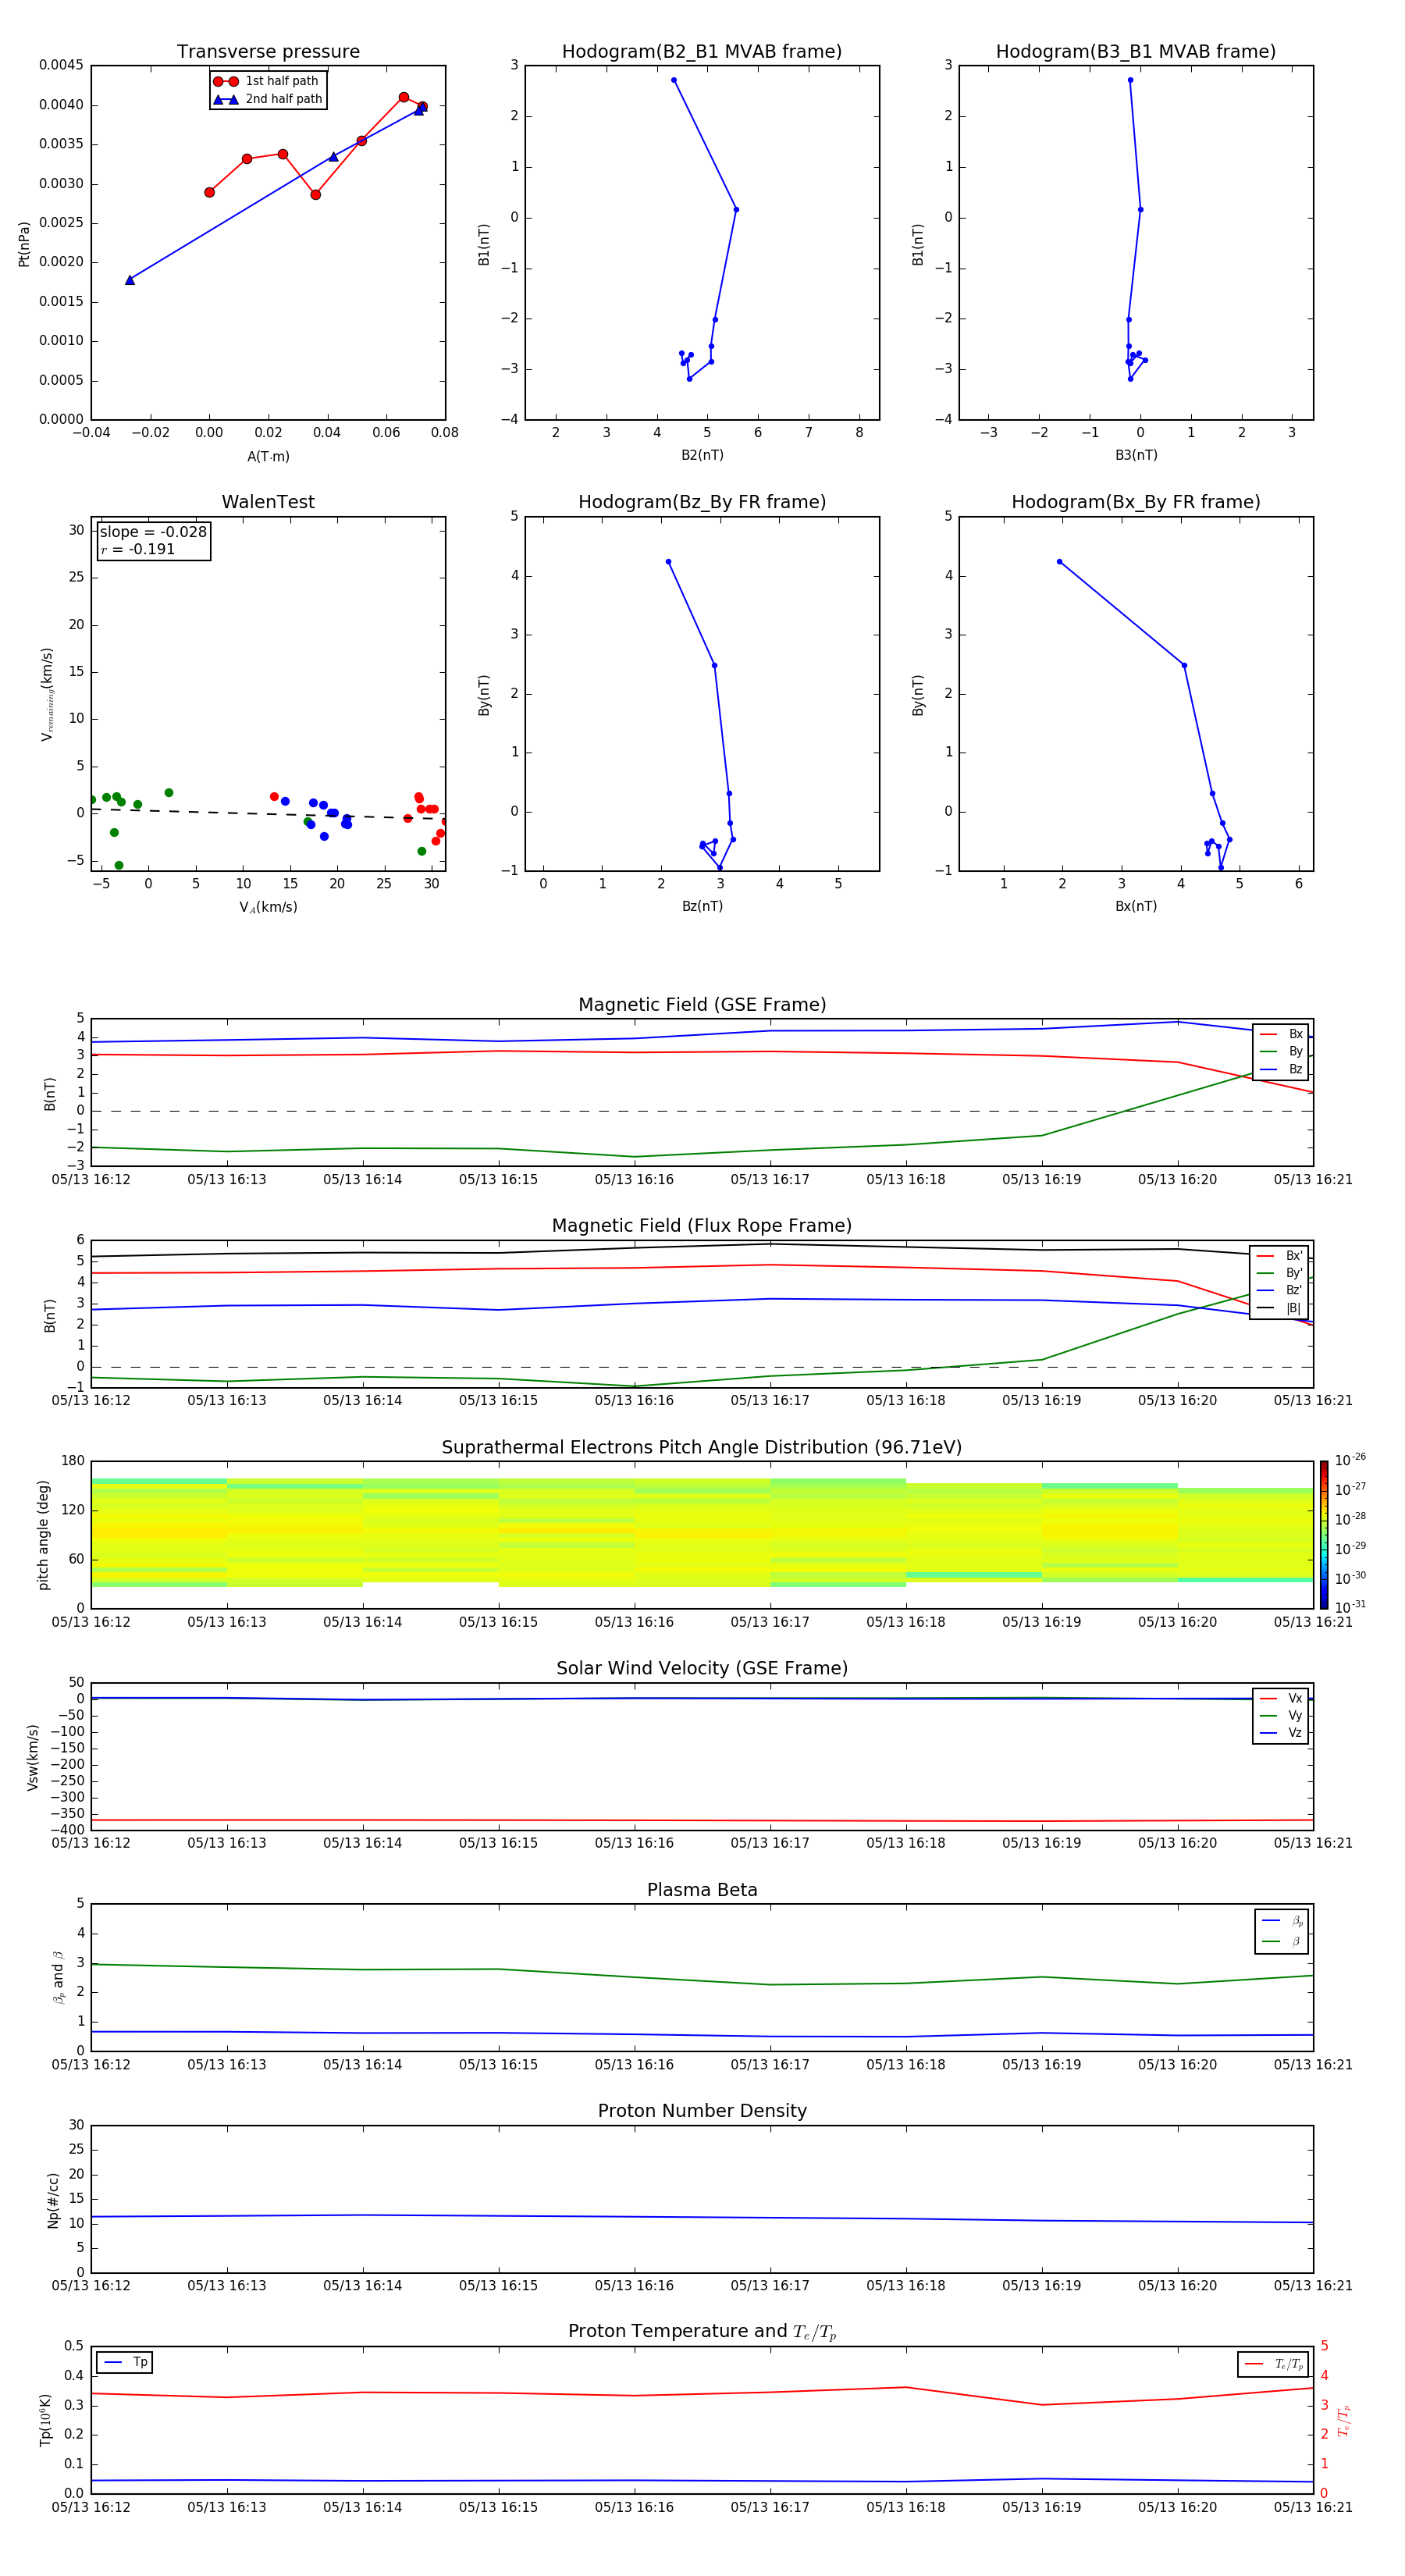Select the Vy legend entry

tap(1281, 1715)
